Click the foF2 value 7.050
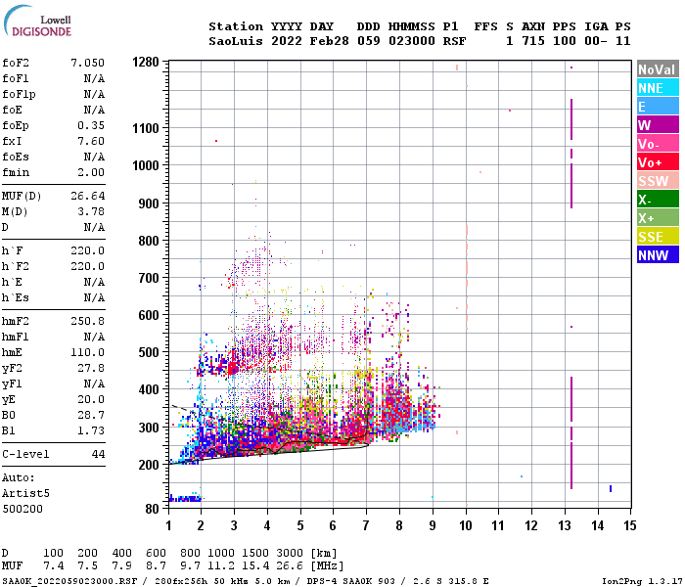The width and height of the screenshot is (685, 587). pyautogui.click(x=87, y=63)
